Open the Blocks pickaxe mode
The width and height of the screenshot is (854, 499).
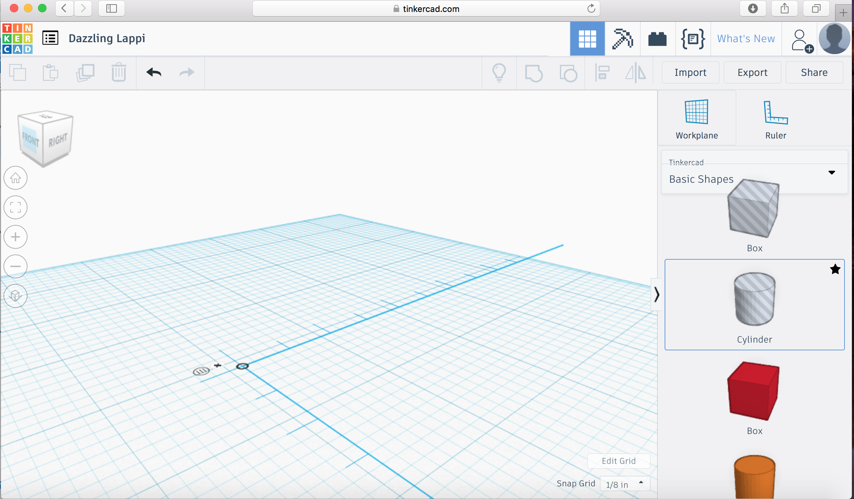tap(622, 38)
